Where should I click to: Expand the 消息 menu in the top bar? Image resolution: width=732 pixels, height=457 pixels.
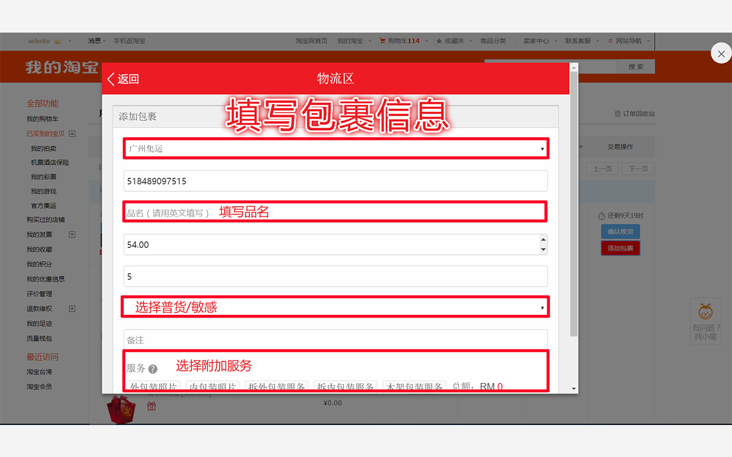[97, 41]
